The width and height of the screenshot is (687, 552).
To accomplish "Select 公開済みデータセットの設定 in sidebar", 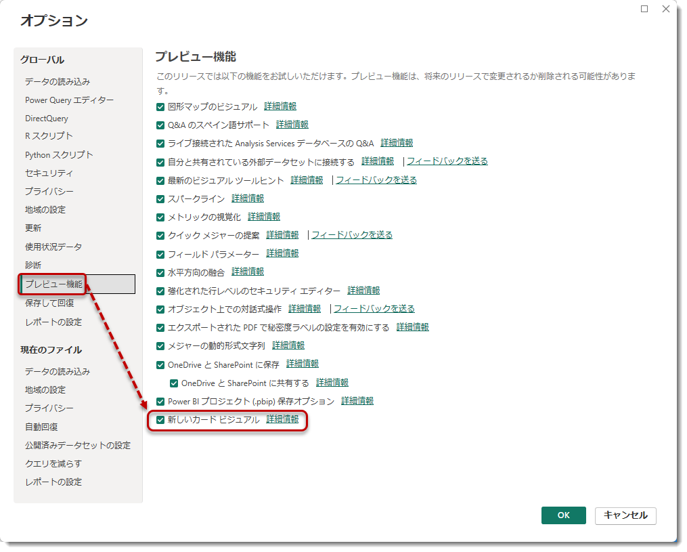I will pyautogui.click(x=78, y=446).
